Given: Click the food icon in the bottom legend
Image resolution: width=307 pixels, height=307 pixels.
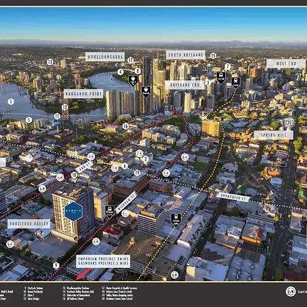Looking at the screenshot, I should coord(291,291).
